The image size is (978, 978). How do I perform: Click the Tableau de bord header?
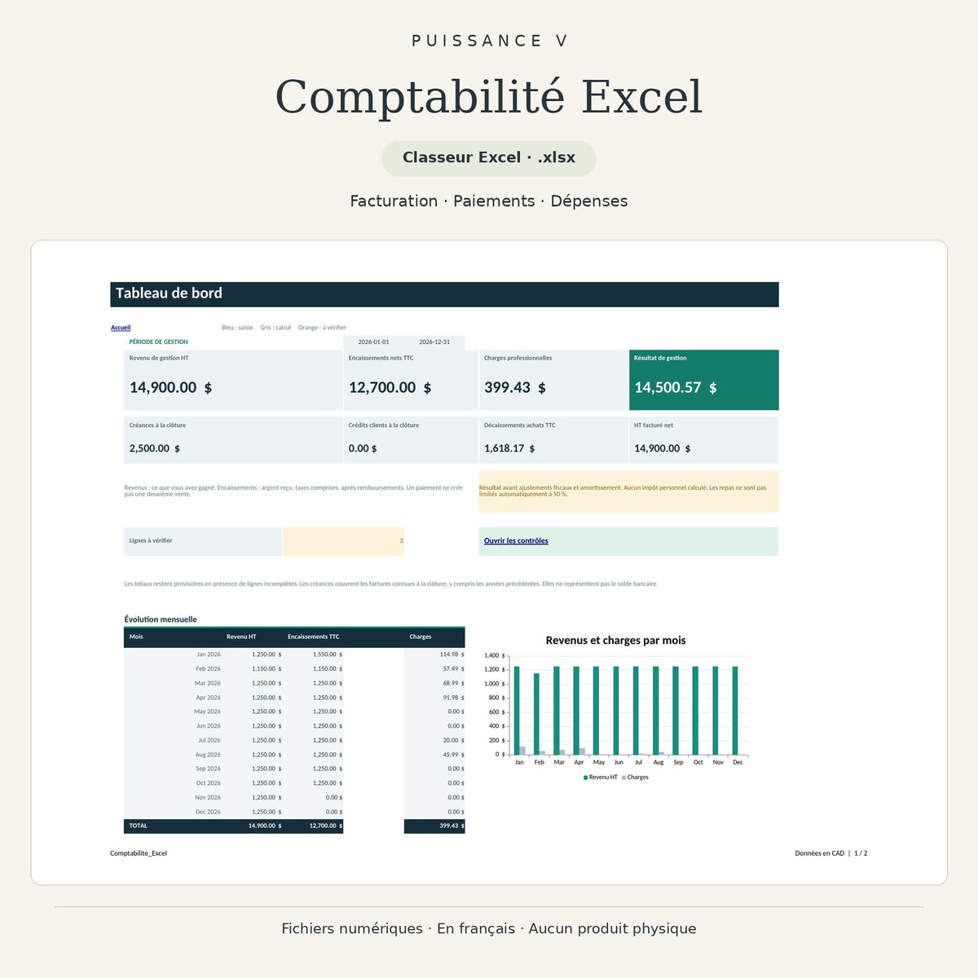pos(444,294)
